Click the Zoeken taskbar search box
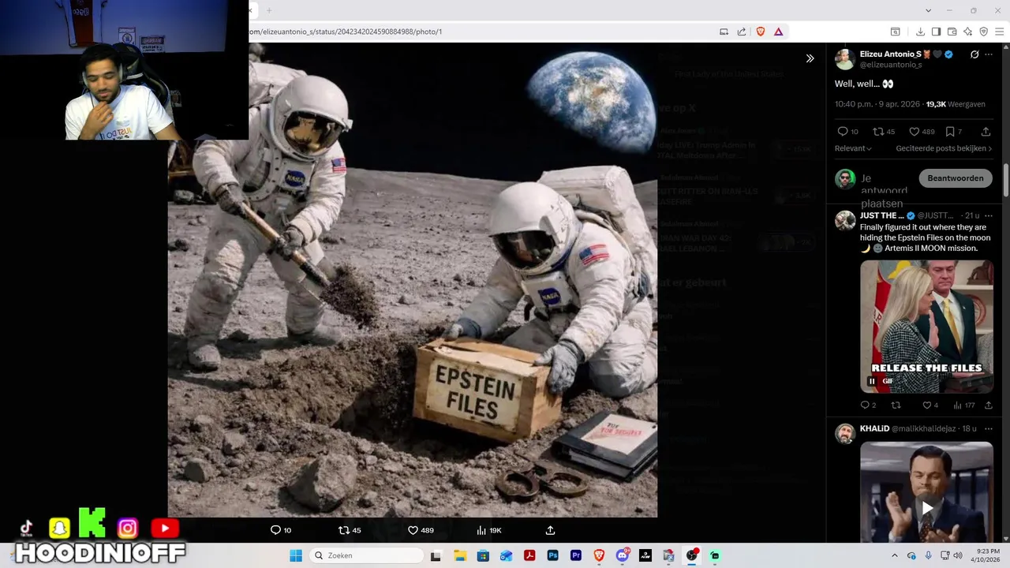The height and width of the screenshot is (568, 1010). [366, 555]
